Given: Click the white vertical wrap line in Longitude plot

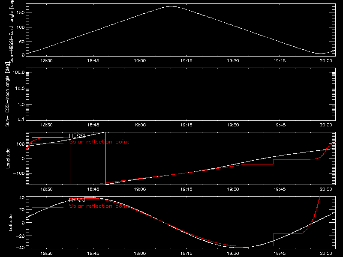Looking at the screenshot, I should pos(105,158).
